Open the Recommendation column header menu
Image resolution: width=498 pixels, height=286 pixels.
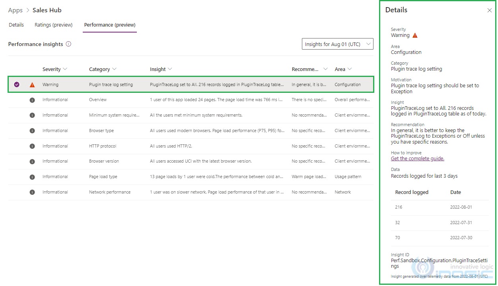309,69
